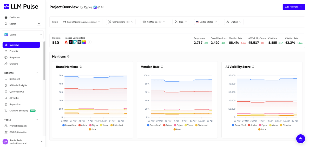309x147 pixels.
Task: Click the Adobe competitor logo icon
Action: 66,42
